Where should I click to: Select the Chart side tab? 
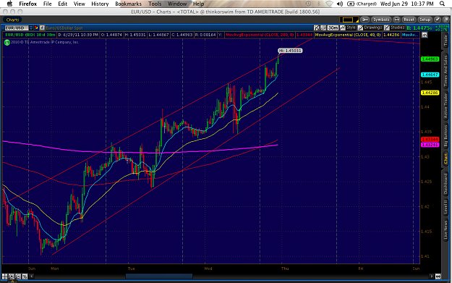[445, 159]
